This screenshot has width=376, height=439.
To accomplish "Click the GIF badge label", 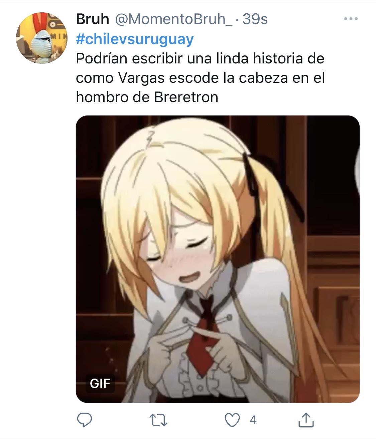I will click(x=100, y=383).
